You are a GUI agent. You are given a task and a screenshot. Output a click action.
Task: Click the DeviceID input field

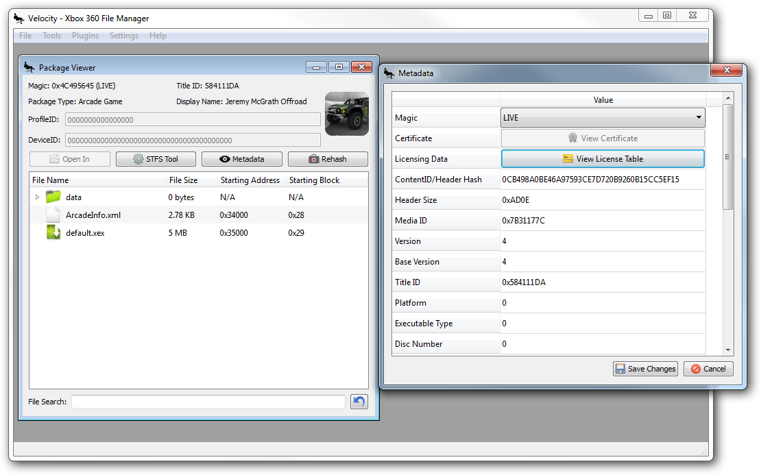pos(193,141)
